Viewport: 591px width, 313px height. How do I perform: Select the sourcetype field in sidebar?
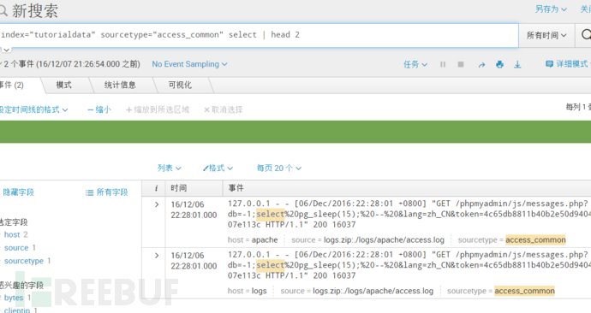coord(24,261)
